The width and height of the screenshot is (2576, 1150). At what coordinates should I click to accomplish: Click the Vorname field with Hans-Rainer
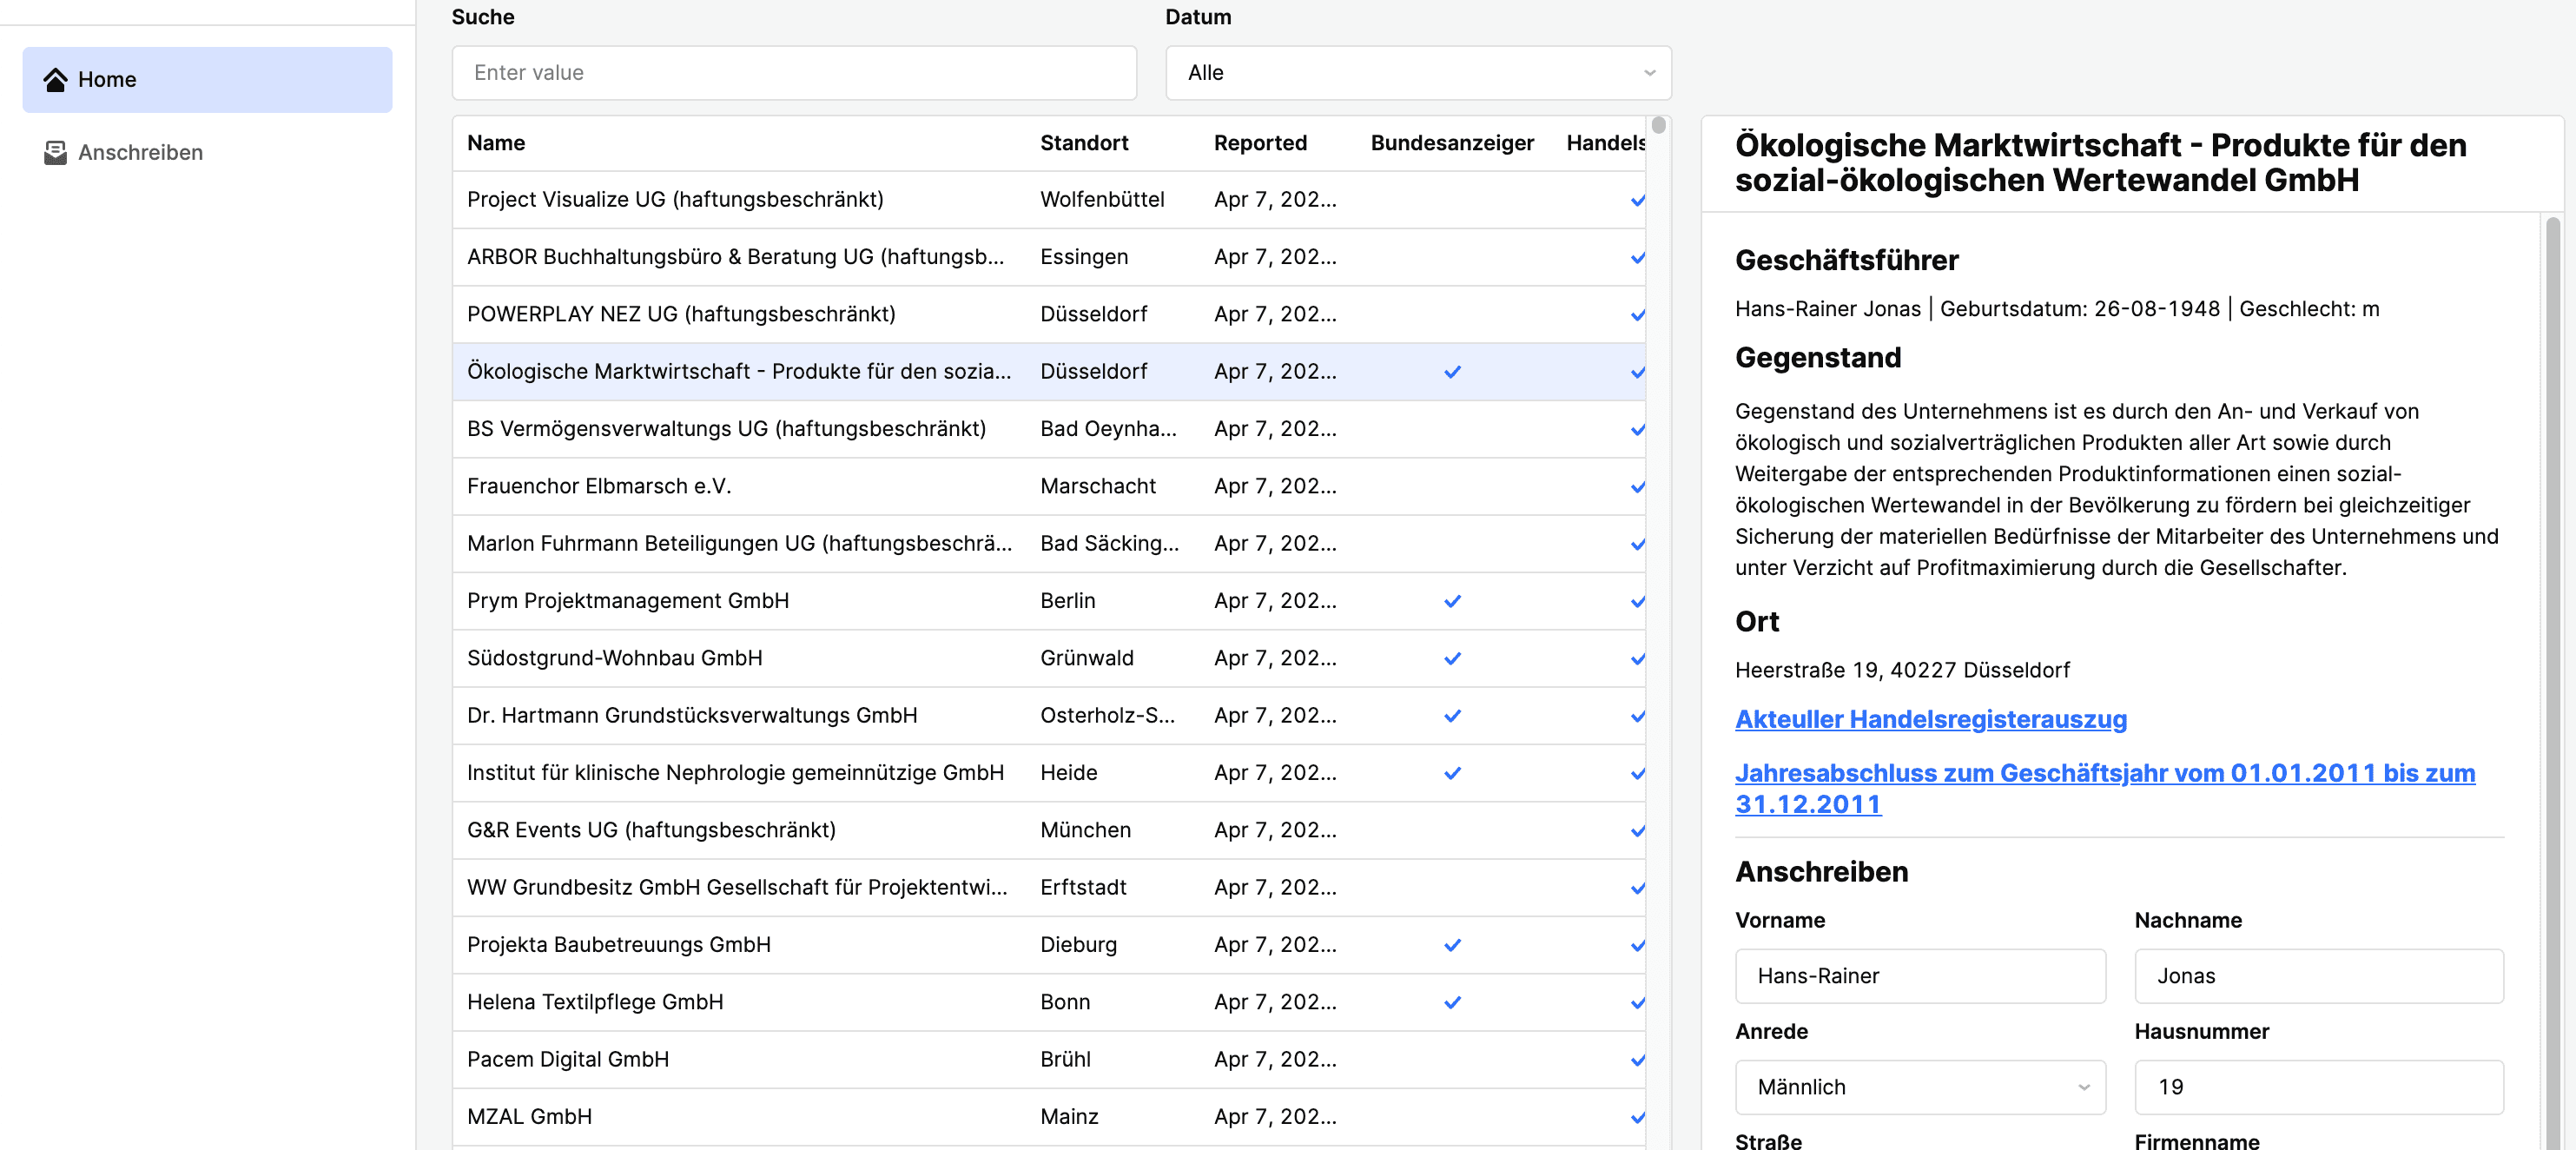pyautogui.click(x=1920, y=976)
